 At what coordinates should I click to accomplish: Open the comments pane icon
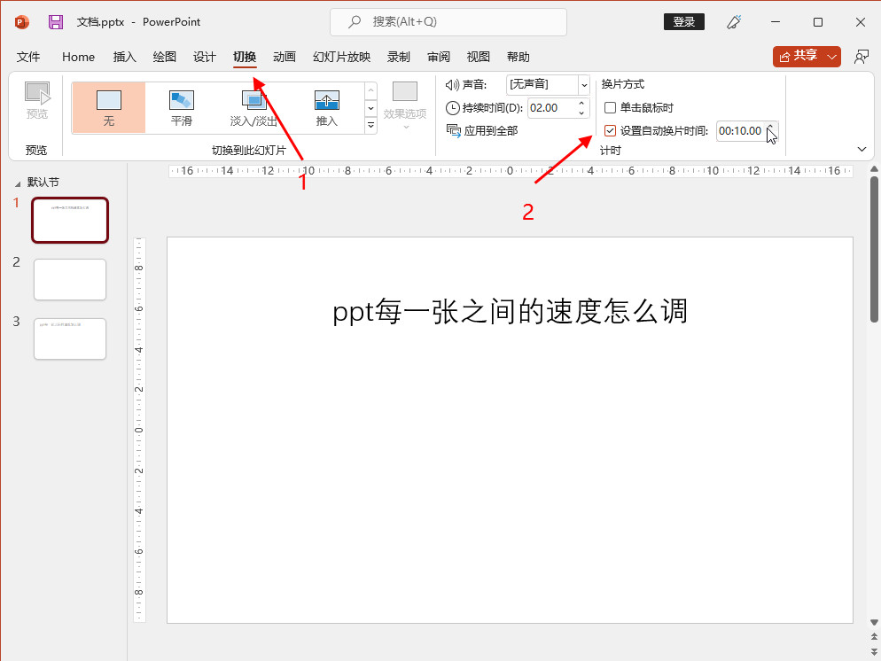coord(861,57)
